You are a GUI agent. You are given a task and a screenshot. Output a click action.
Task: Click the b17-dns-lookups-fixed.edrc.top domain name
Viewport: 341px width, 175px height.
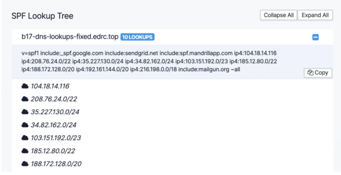click(70, 37)
